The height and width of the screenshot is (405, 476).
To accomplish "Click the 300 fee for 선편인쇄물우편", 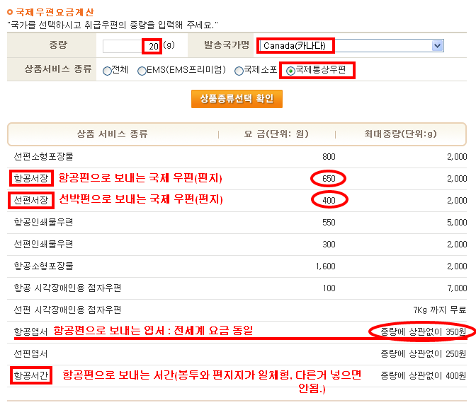I will (329, 244).
